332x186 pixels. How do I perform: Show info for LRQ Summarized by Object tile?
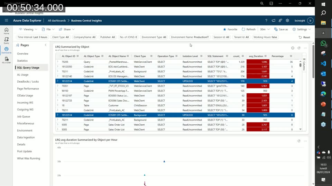[293, 48]
